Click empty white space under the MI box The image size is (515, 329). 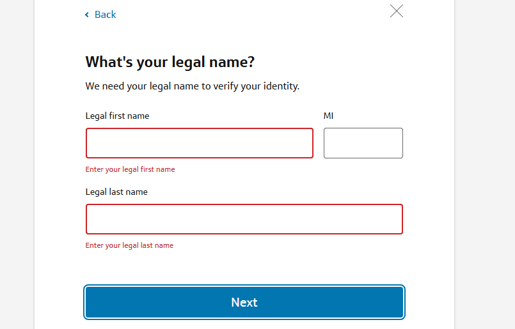click(363, 174)
